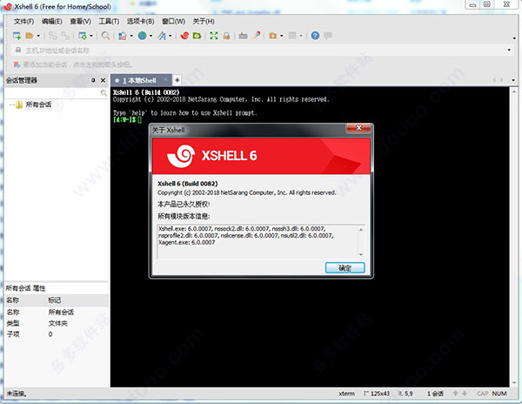This screenshot has height=404, width=522.
Task: Toggle full screen with green arrows icon
Action: click(214, 36)
